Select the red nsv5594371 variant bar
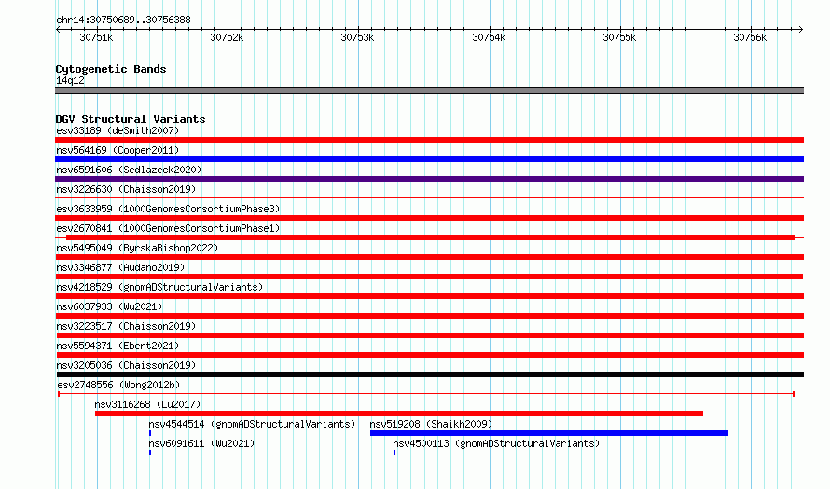Viewport: 830px width, 489px height. (430, 355)
